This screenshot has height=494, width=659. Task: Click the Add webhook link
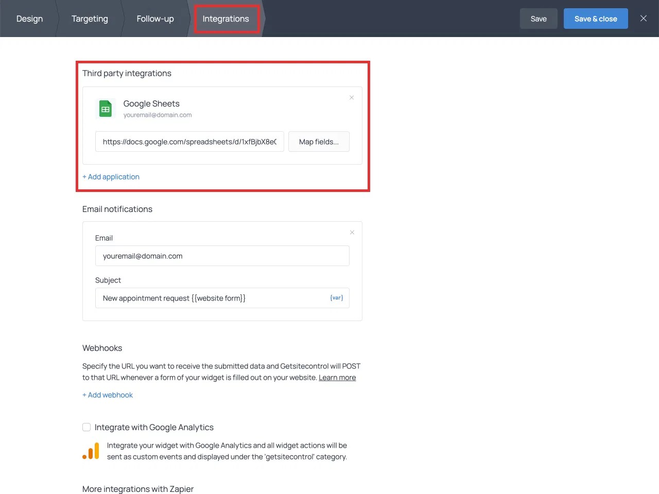108,395
